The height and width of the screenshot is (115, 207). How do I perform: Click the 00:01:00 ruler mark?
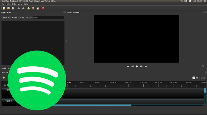tap(83, 82)
